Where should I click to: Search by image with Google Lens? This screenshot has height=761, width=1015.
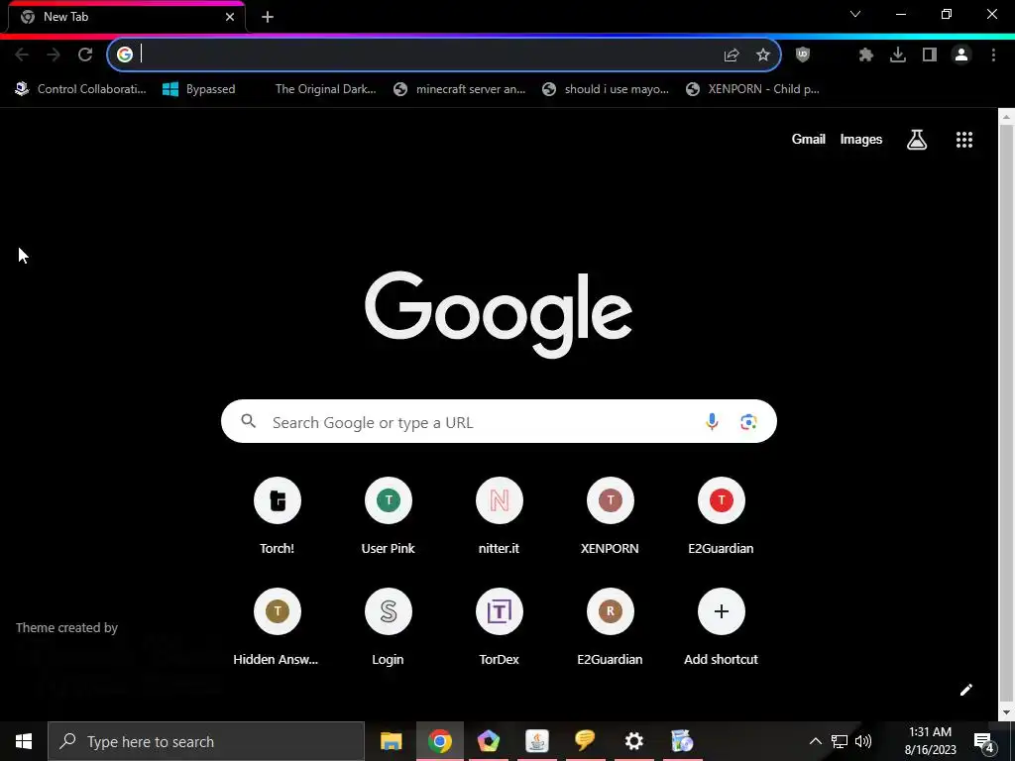point(749,422)
